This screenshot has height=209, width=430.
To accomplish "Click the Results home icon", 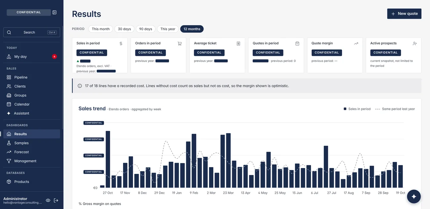I will (x=9, y=134).
